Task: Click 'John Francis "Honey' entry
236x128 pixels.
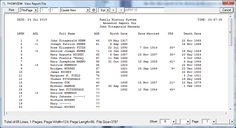Action: tap(67, 58)
